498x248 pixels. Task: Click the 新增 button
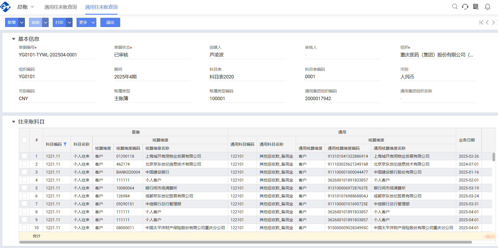12,23
